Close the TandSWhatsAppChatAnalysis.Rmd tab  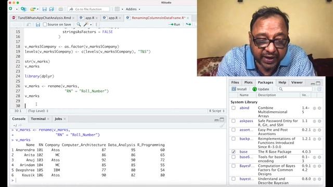(73, 18)
